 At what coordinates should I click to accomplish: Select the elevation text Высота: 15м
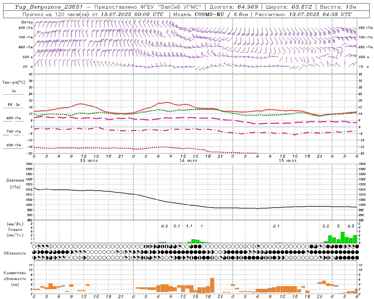click(x=338, y=7)
